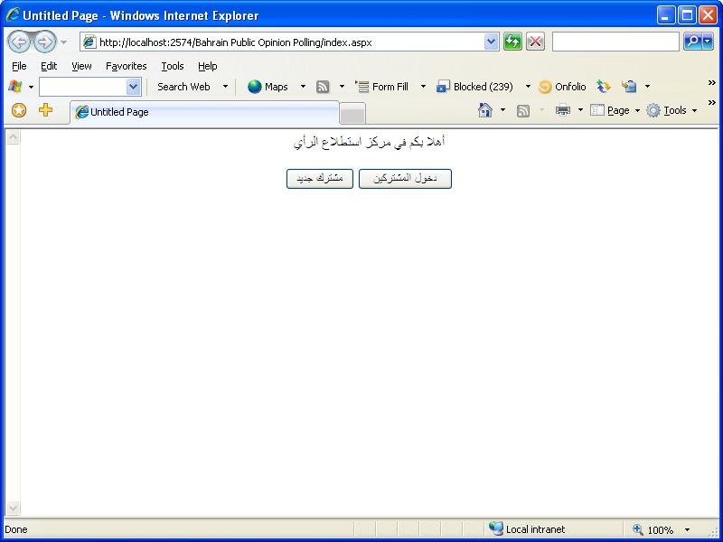
Task: Open the Favorites menu
Action: click(x=126, y=66)
